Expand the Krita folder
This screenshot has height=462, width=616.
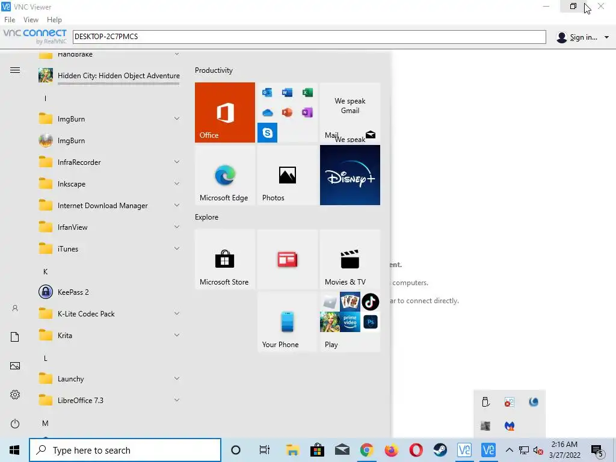pos(109,335)
